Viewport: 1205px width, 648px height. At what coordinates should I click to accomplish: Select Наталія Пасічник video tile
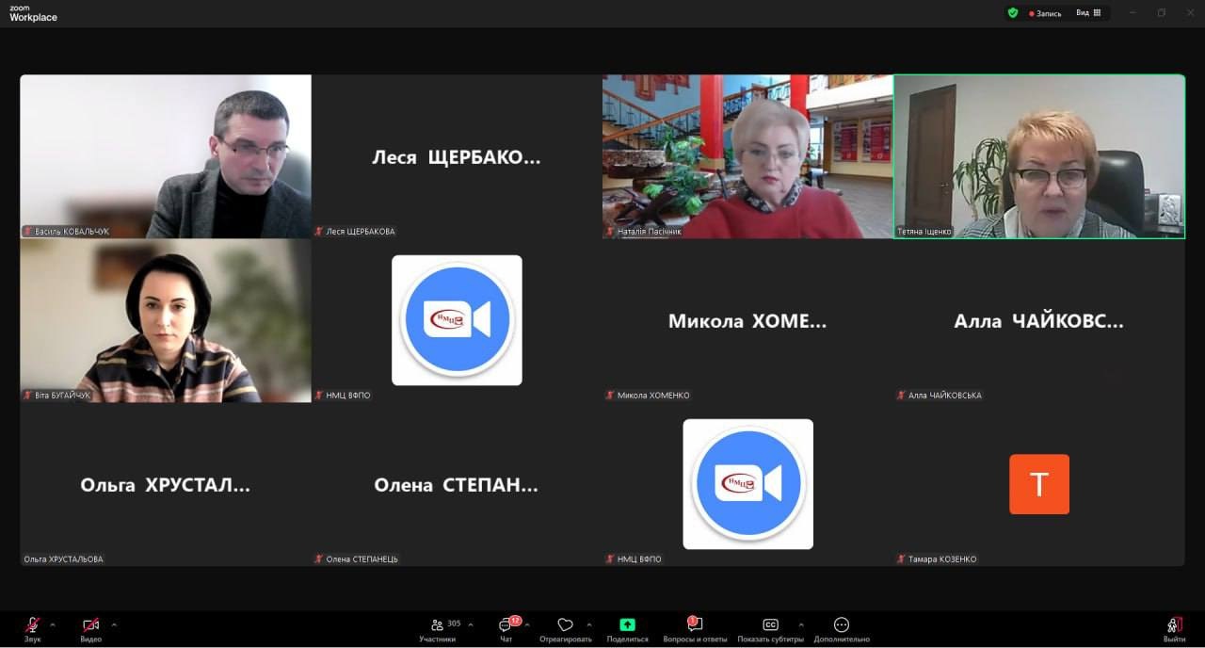coord(747,156)
